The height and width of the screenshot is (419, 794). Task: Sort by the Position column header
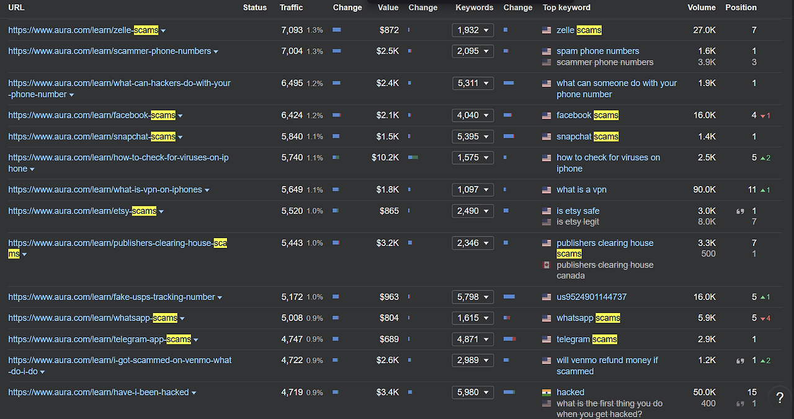point(741,7)
